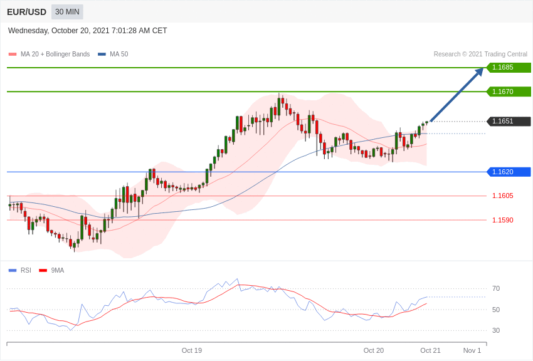Click the 1.1605 support price label
Viewport: 533px width, 361px height.
tap(503, 196)
